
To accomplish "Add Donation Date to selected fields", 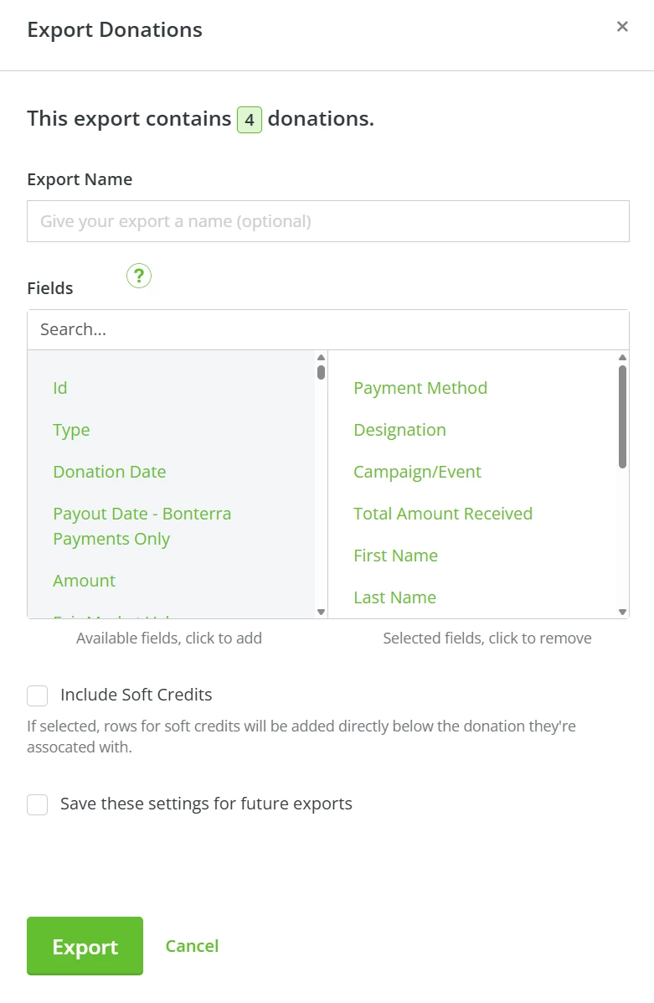I will 110,472.
